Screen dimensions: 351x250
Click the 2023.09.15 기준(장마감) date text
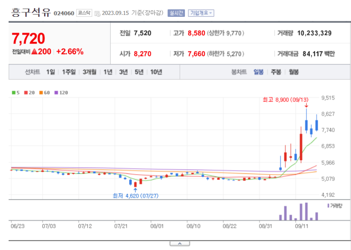click(x=133, y=13)
